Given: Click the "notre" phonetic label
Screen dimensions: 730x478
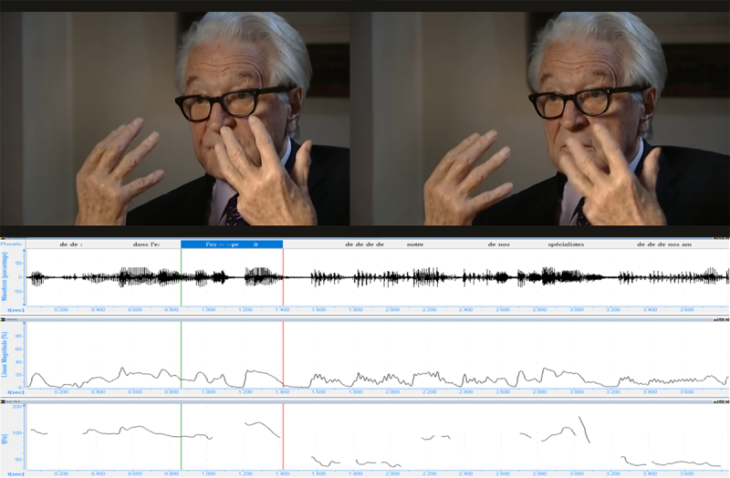Looking at the screenshot, I should (415, 244).
